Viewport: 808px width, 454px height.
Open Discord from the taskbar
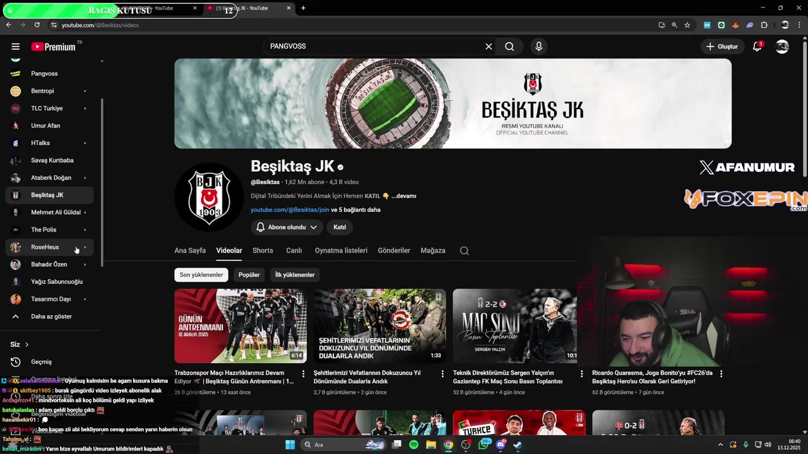point(501,445)
